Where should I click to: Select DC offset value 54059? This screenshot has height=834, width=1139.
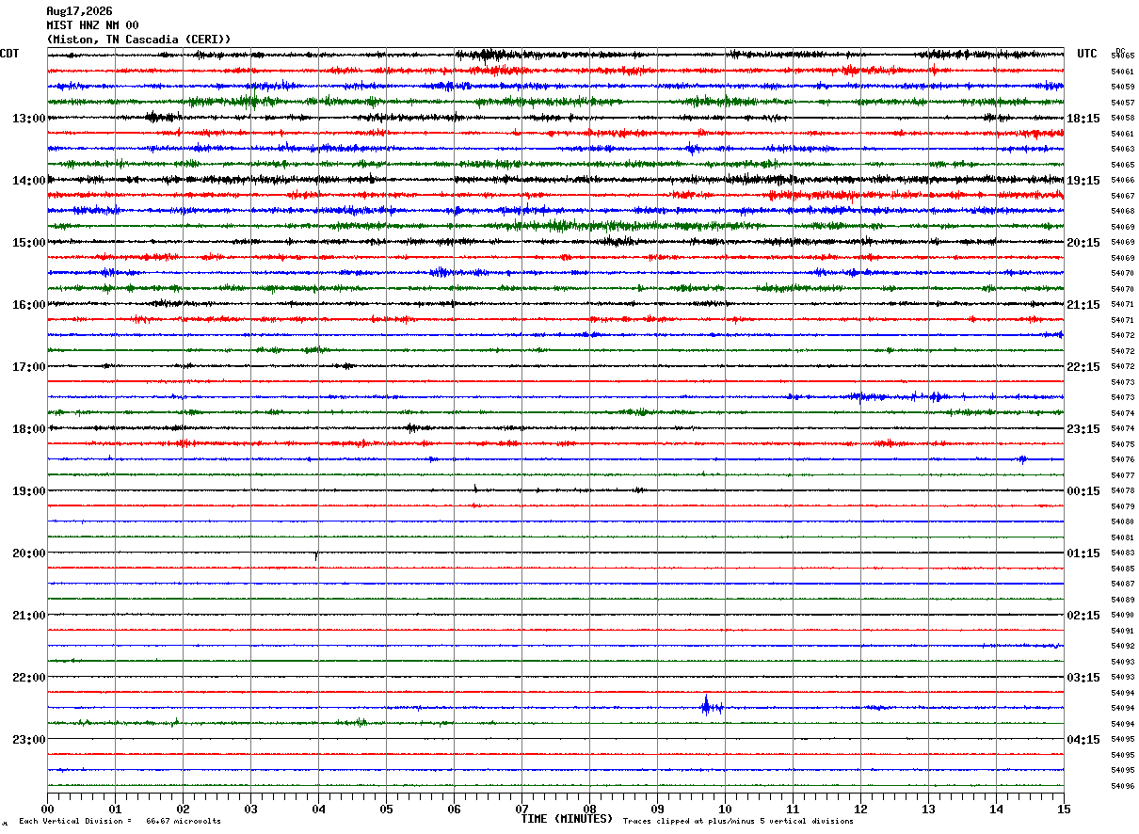point(1123,87)
